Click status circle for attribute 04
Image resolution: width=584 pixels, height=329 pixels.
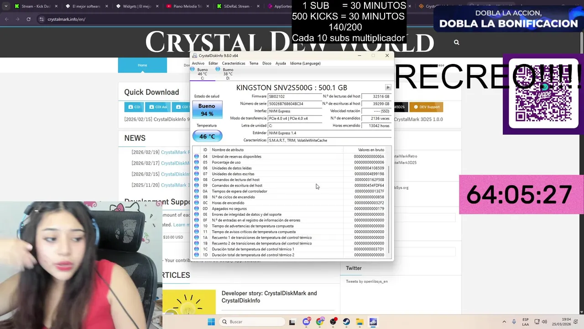197,156
